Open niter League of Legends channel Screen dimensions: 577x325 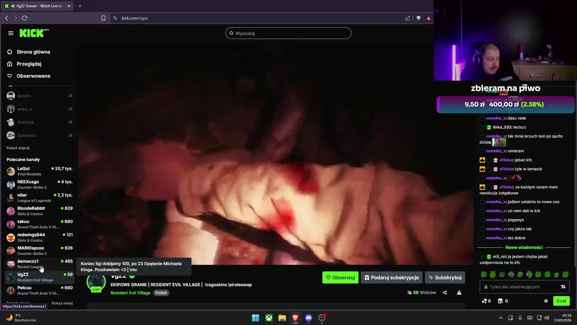pos(40,198)
